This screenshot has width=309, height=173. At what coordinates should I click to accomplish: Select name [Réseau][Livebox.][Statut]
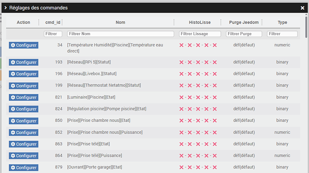pyautogui.click(x=92, y=74)
